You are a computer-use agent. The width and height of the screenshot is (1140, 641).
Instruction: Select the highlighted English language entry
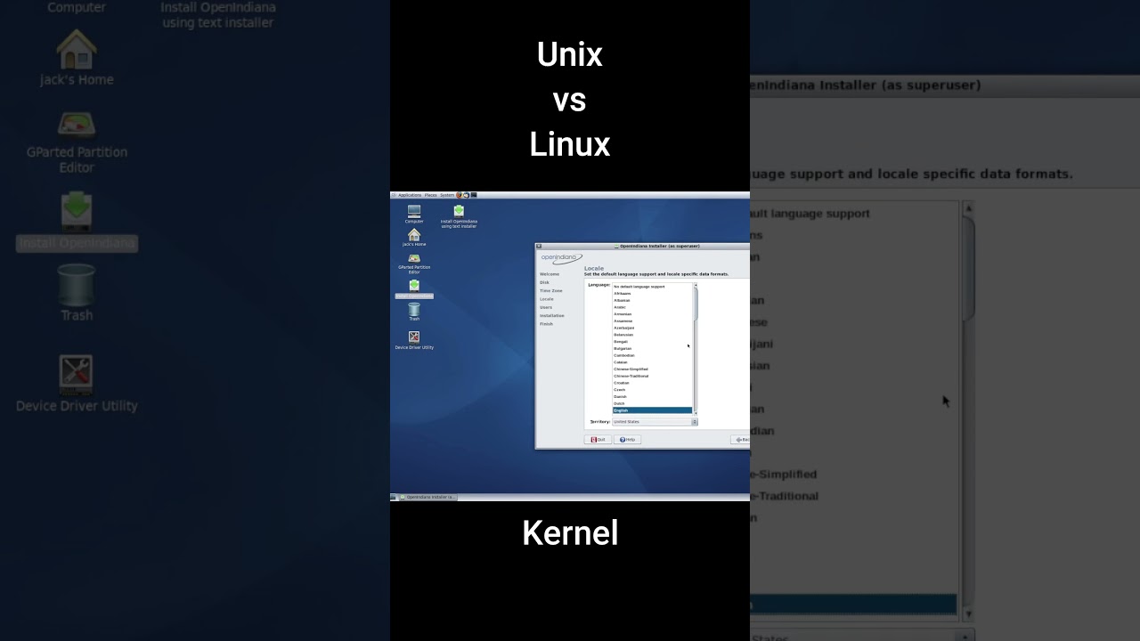click(652, 410)
